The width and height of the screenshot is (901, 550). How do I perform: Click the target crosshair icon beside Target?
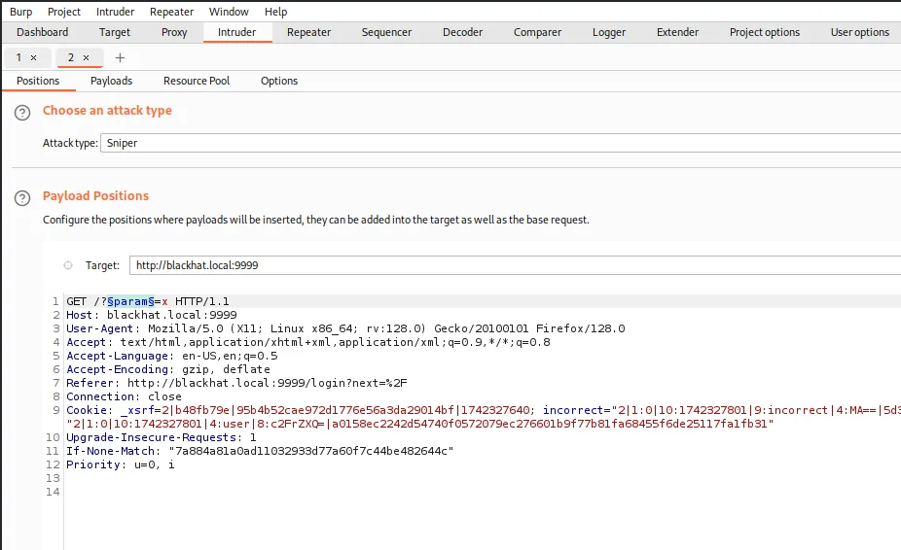coord(68,265)
